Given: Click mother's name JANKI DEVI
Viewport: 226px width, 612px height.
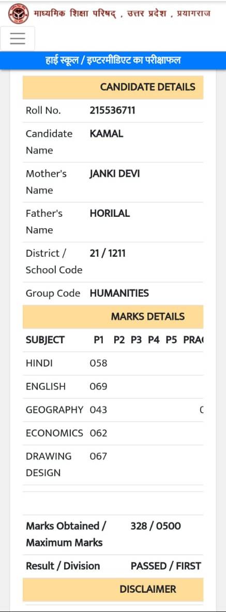Looking at the screenshot, I should coord(114,174).
